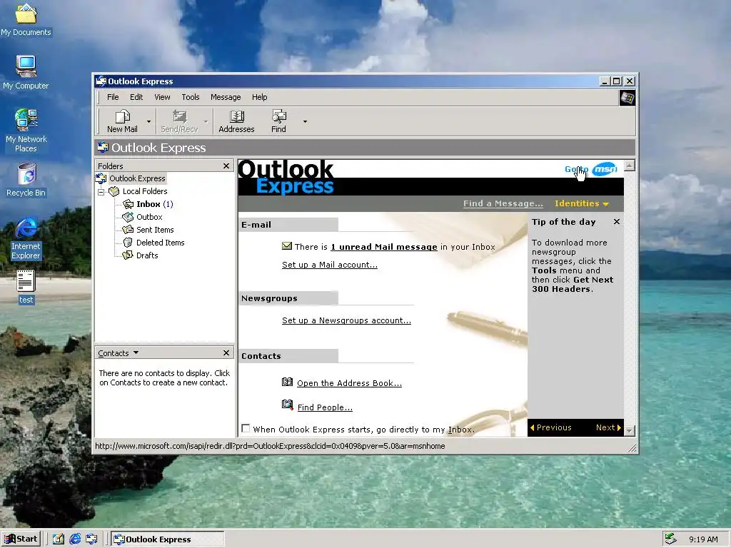Select the test file desktop icon

click(x=26, y=288)
